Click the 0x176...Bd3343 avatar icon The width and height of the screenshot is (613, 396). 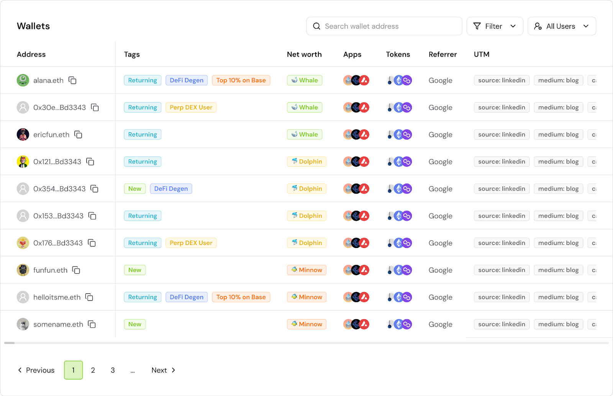point(23,243)
